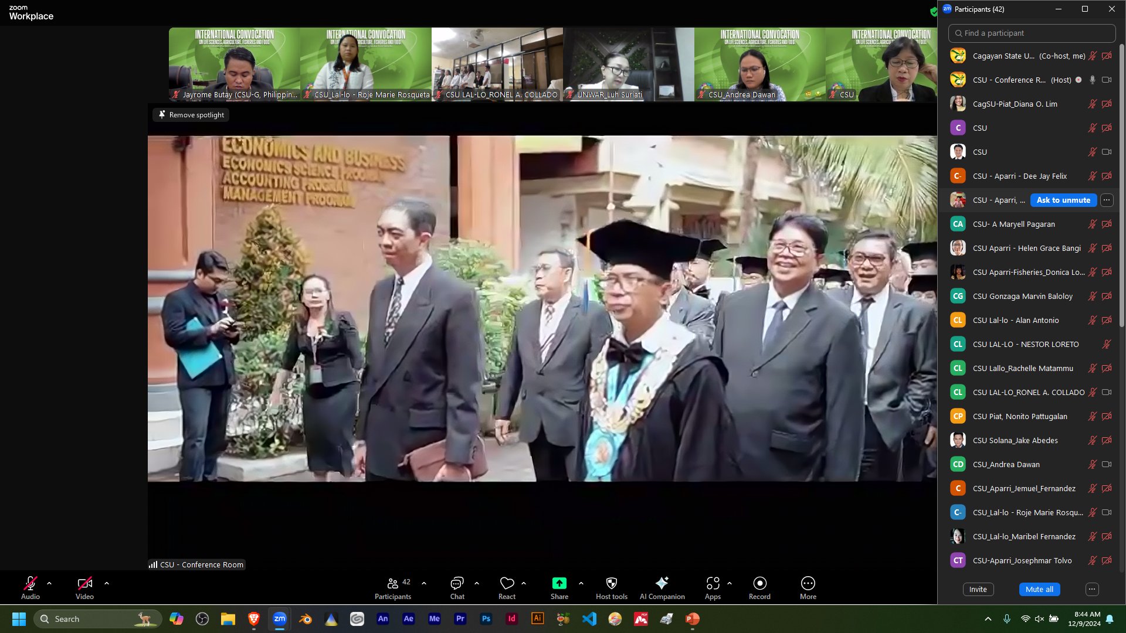
Task: Expand the audio settings arrow
Action: click(x=49, y=583)
